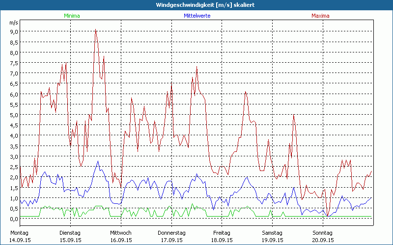Click the Donnerstag day label
This screenshot has width=393, height=245.
pyautogui.click(x=171, y=233)
